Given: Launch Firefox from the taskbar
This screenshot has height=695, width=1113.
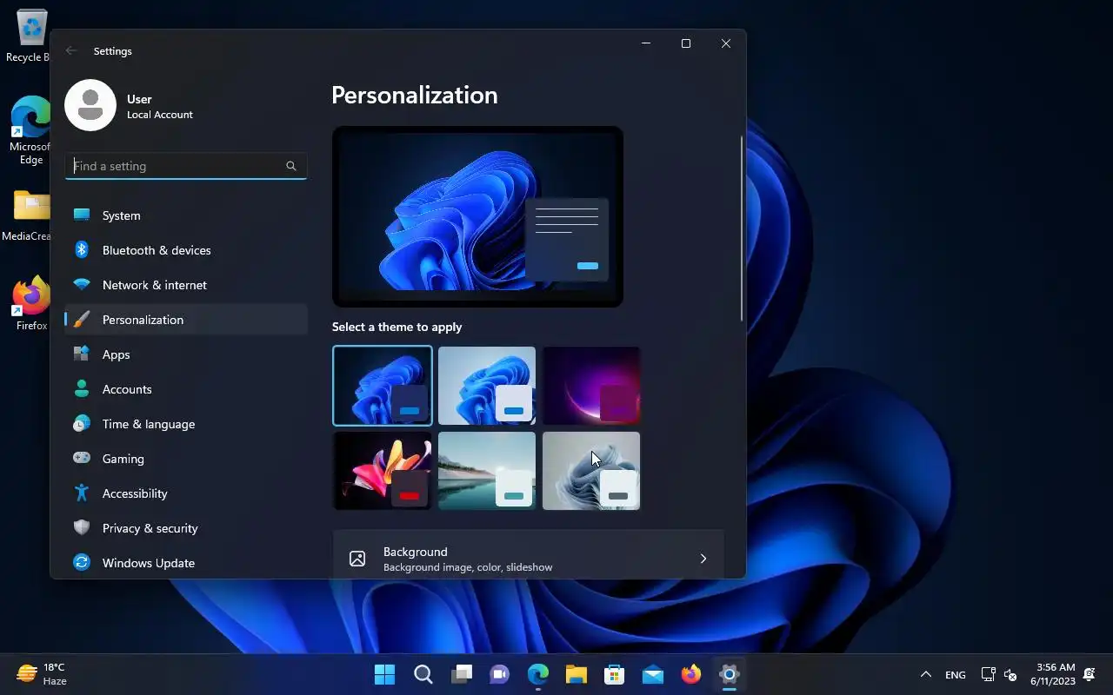Looking at the screenshot, I should pyautogui.click(x=691, y=674).
